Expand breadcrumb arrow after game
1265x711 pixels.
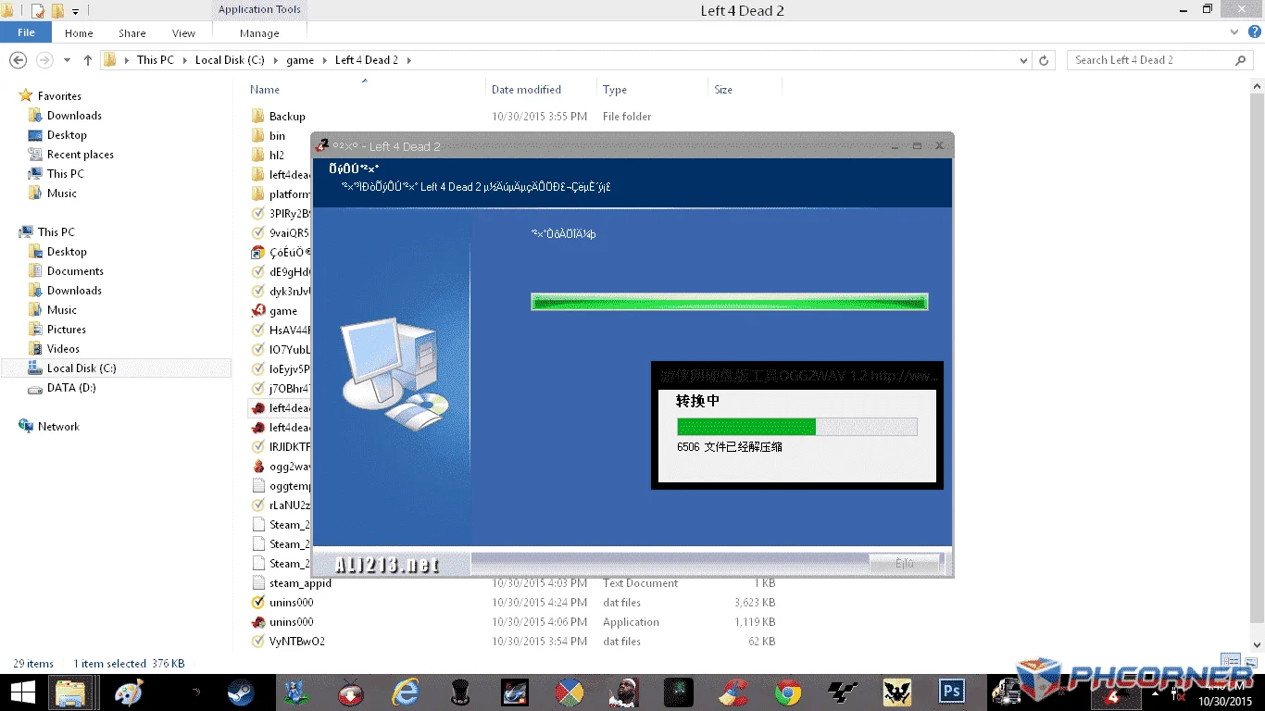[x=323, y=60]
